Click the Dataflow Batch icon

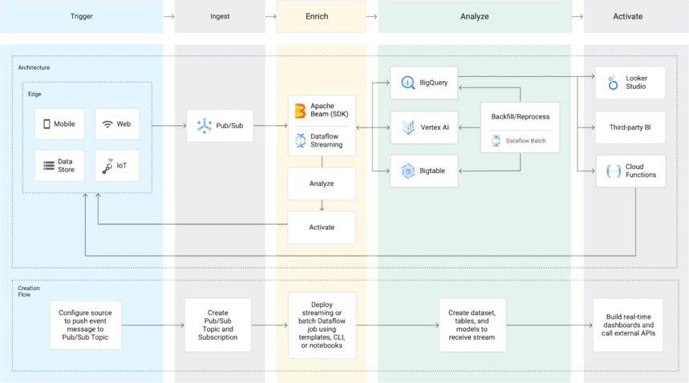pyautogui.click(x=496, y=141)
